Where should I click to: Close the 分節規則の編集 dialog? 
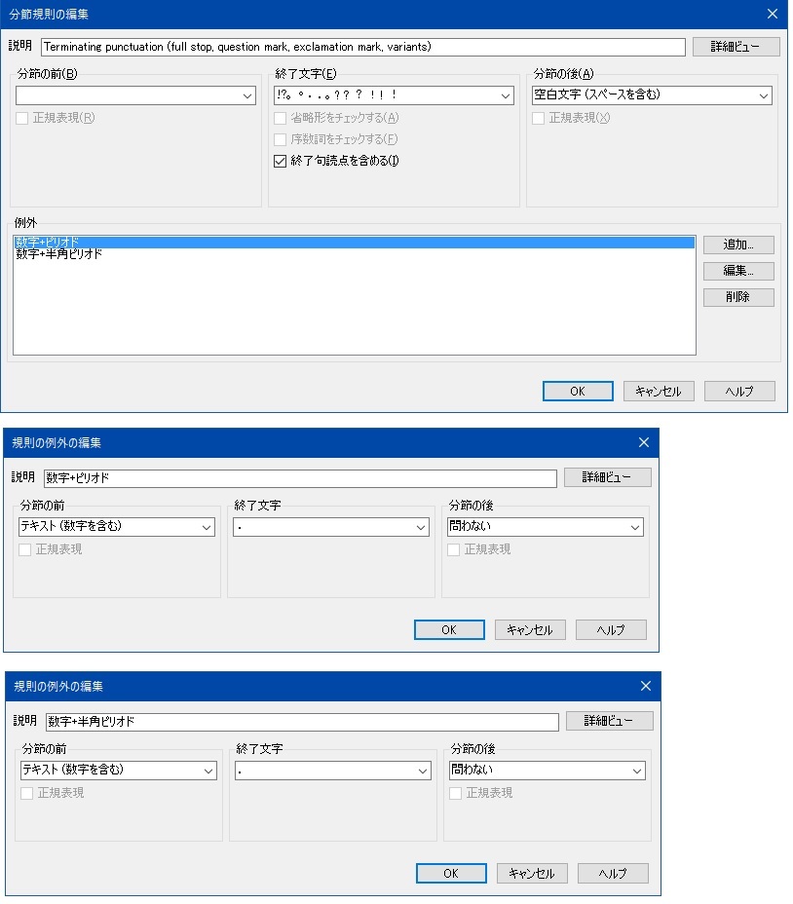click(x=773, y=14)
